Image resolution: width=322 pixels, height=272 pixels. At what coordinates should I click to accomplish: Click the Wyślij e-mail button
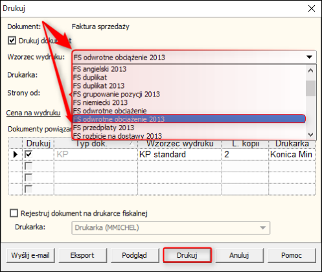coord(30,255)
